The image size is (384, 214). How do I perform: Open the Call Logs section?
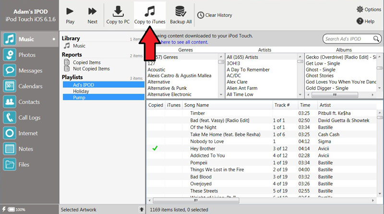[x=29, y=118]
